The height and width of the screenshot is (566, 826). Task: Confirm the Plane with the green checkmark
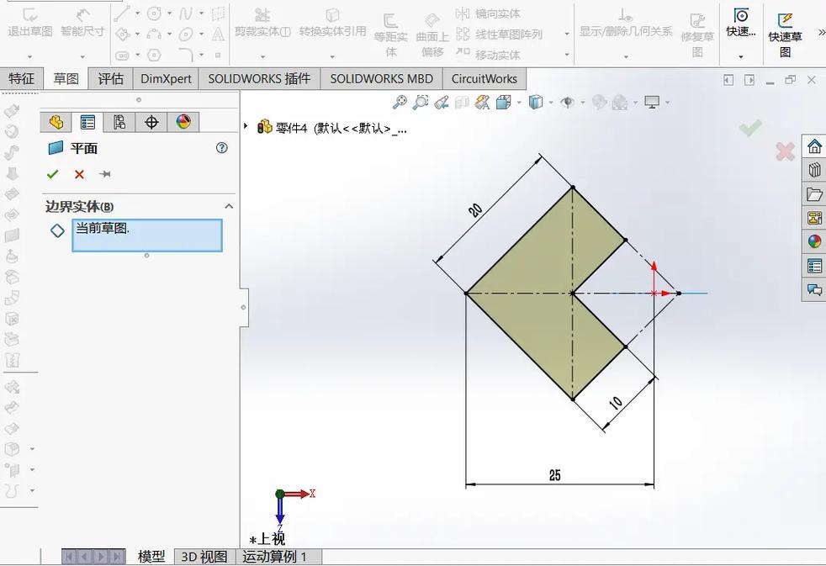click(x=53, y=174)
